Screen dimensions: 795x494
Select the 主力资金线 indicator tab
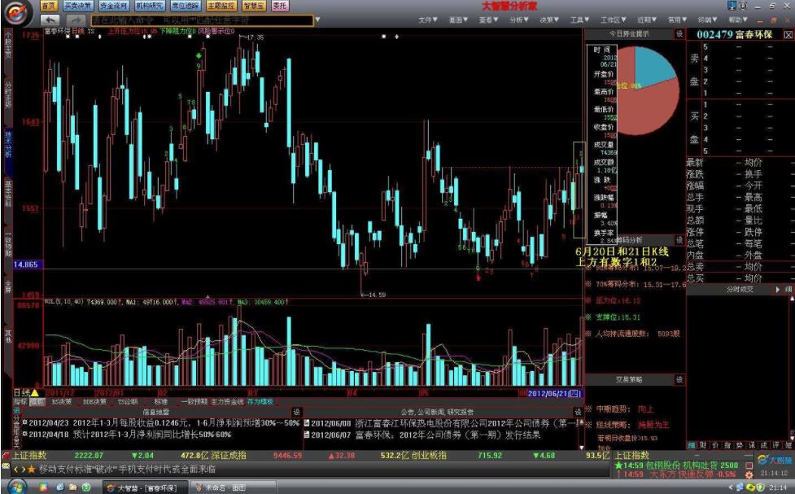[x=228, y=402]
